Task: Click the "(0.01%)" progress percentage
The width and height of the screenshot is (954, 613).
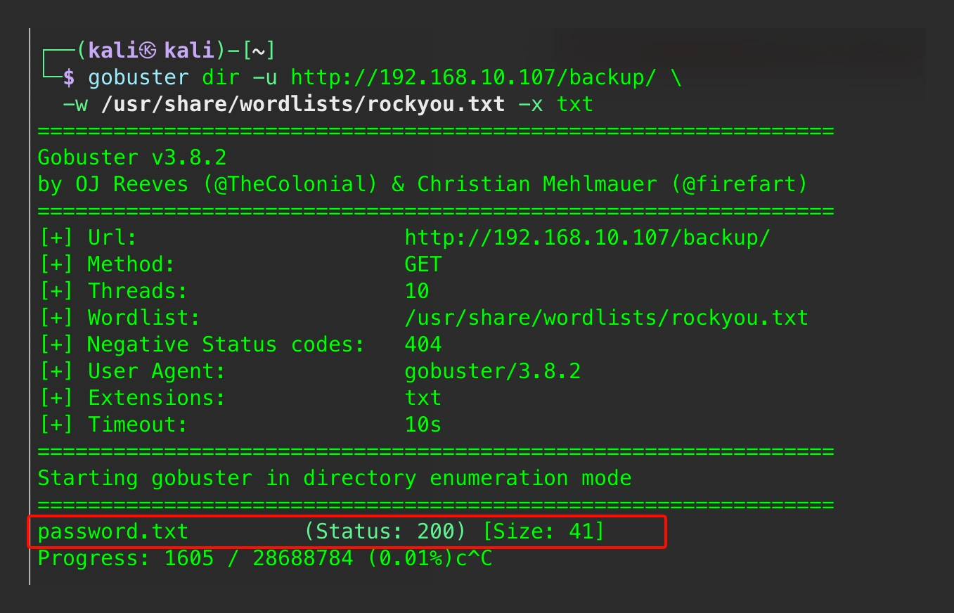Action: [411, 558]
